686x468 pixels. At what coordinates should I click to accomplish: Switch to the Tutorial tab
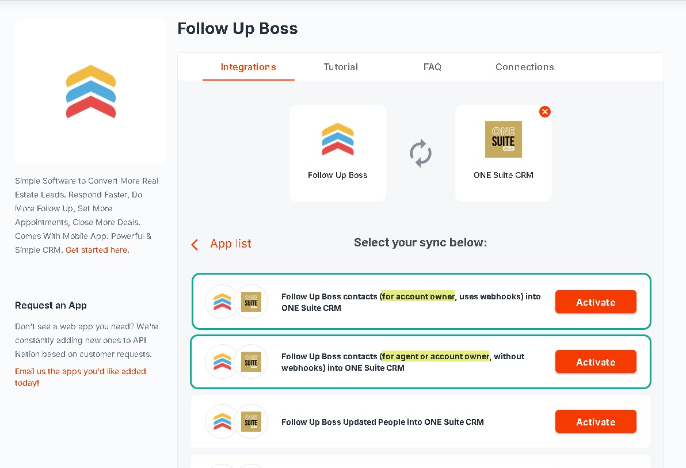(340, 67)
